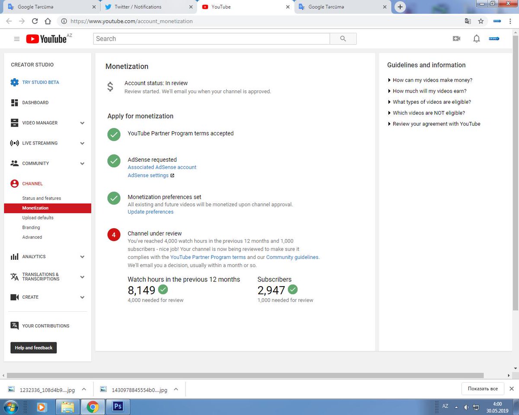
Task: Open the Community guidelines link
Action: [292, 257]
